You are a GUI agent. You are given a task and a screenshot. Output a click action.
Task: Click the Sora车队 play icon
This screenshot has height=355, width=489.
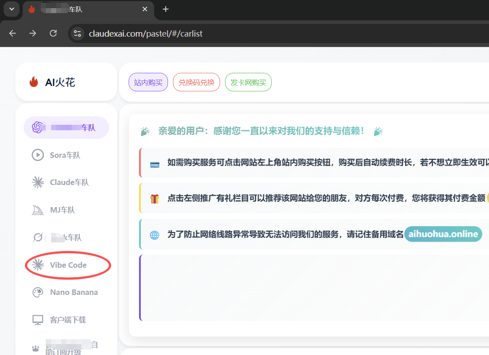point(38,155)
